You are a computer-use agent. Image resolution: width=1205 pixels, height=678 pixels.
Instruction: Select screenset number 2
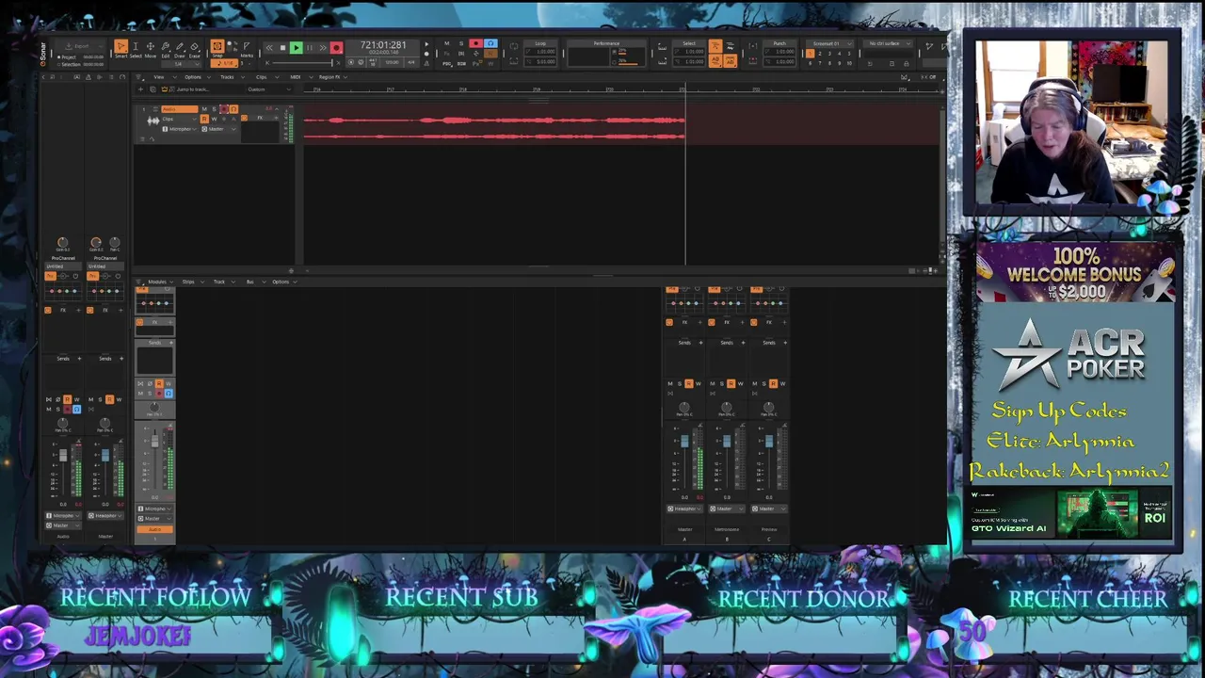click(819, 54)
